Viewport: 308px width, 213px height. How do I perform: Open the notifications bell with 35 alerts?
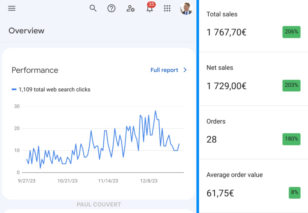pos(149,9)
